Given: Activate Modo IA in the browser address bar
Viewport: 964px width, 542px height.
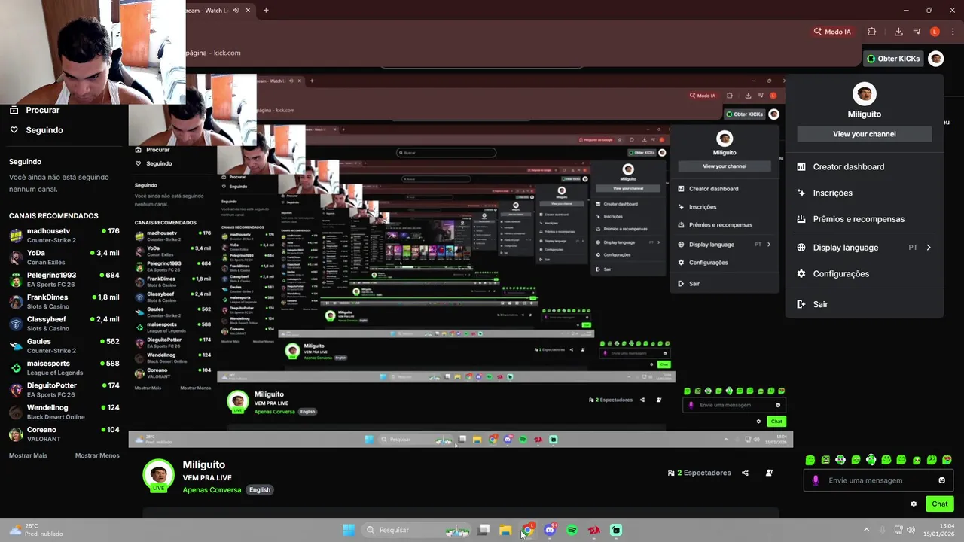Looking at the screenshot, I should pos(832,32).
